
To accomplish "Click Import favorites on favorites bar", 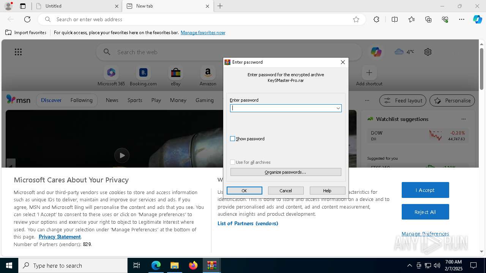I will (x=26, y=33).
